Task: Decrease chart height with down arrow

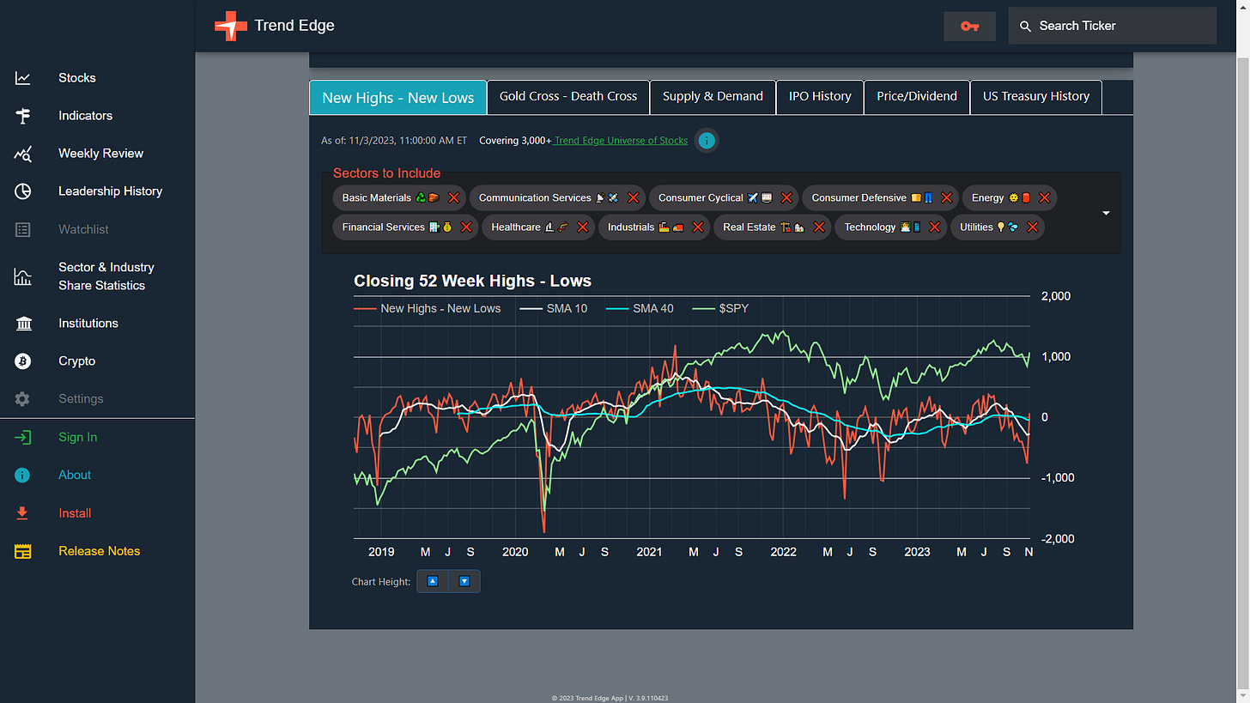Action: 464,581
